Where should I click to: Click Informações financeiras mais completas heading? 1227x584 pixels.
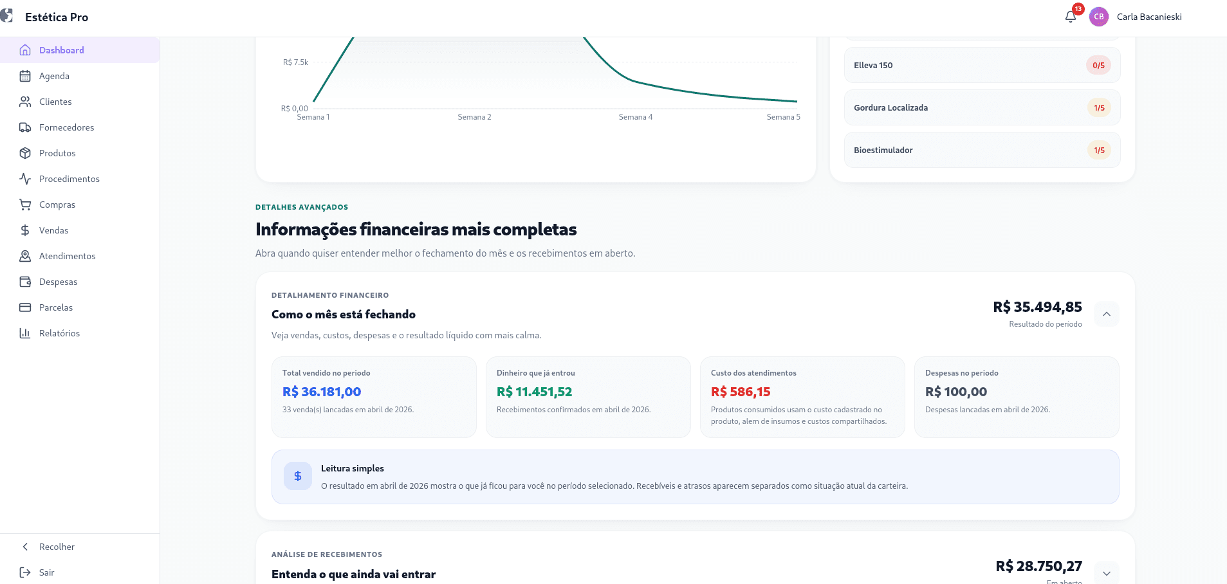[416, 229]
